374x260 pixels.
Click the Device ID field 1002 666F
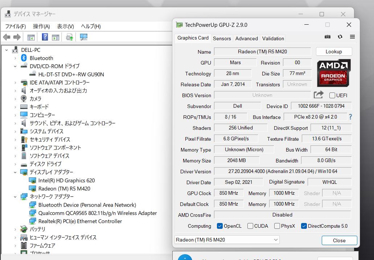321,106
